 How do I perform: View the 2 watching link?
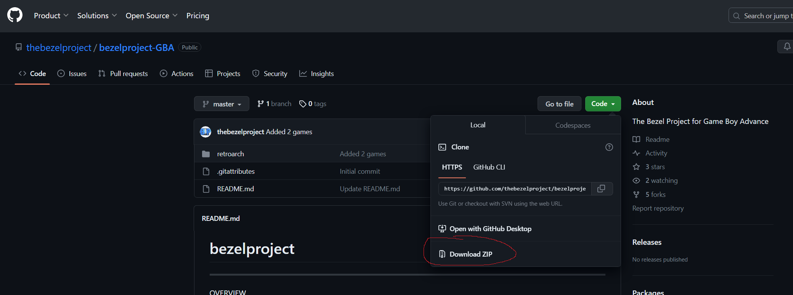pyautogui.click(x=661, y=181)
